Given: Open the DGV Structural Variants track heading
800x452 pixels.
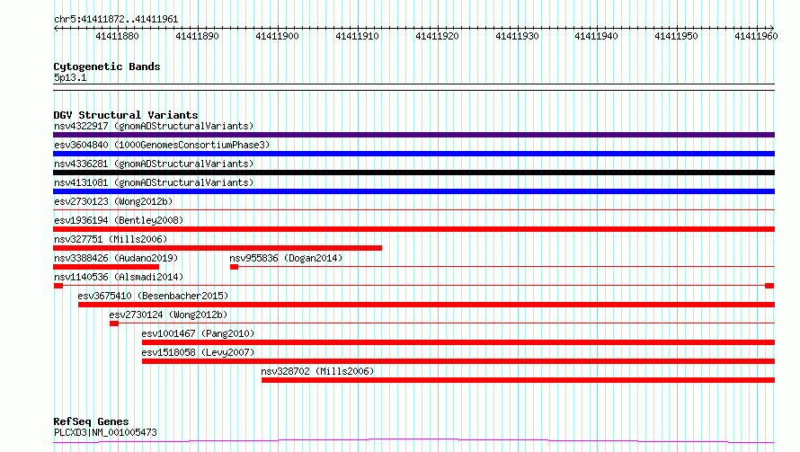Looking at the screenshot, I should 126,115.
